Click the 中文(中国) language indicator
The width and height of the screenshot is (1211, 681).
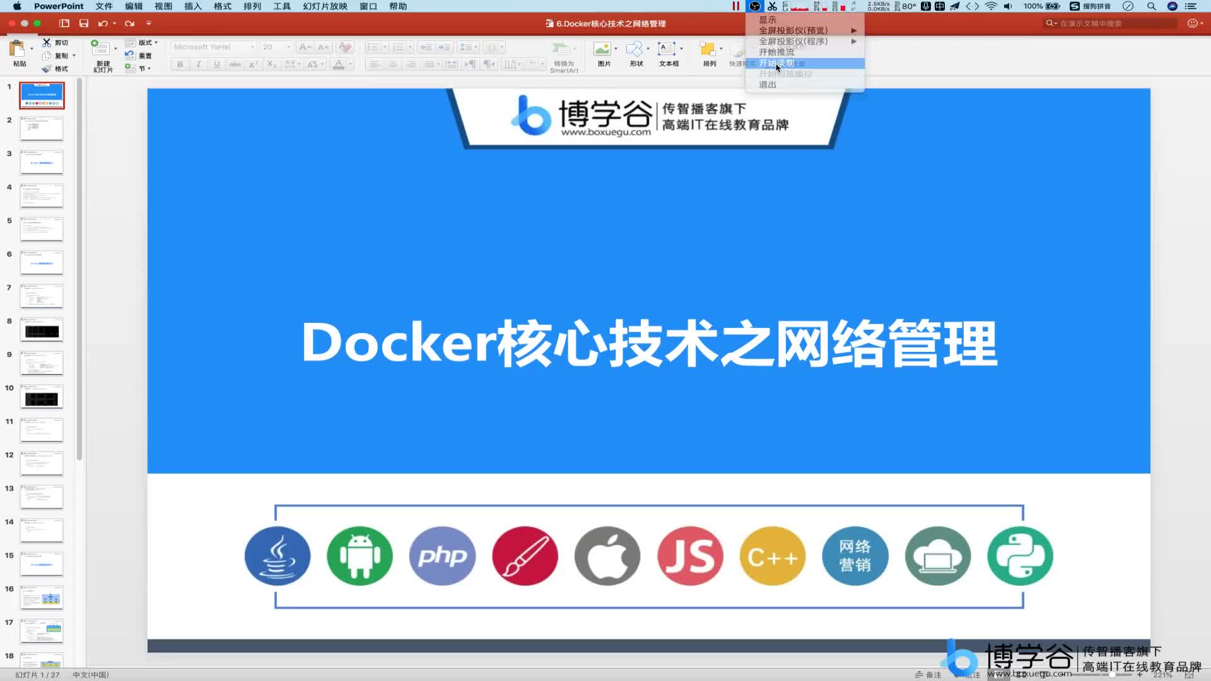click(91, 675)
